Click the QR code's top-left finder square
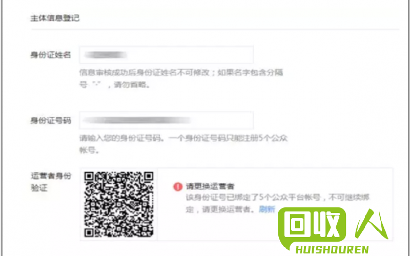 89,176
